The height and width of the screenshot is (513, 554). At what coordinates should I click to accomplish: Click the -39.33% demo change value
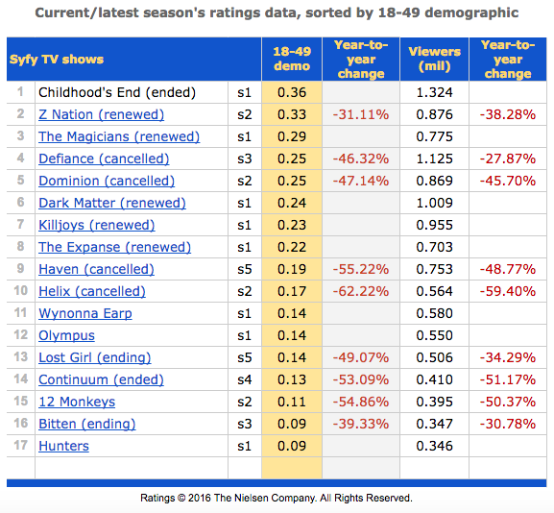[x=361, y=424]
